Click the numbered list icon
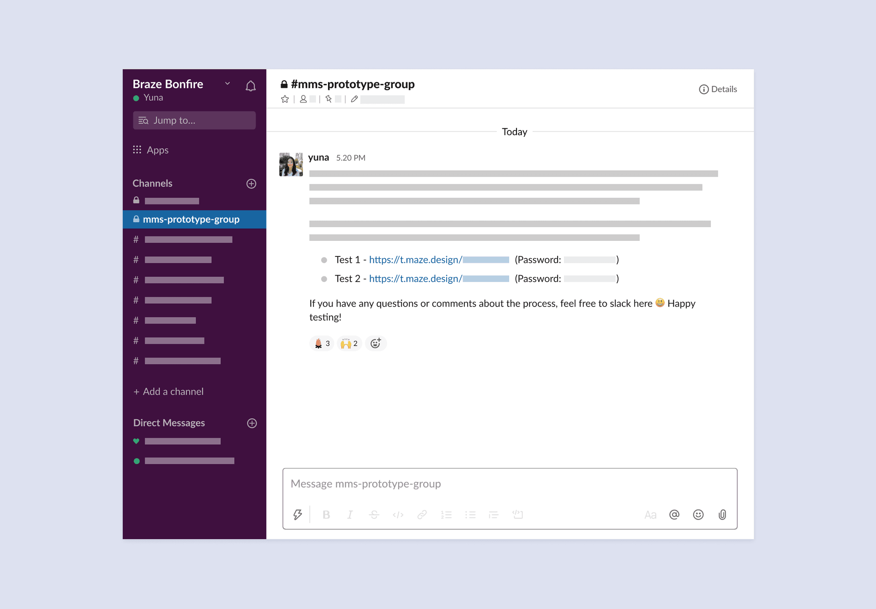876x609 pixels. pyautogui.click(x=447, y=514)
